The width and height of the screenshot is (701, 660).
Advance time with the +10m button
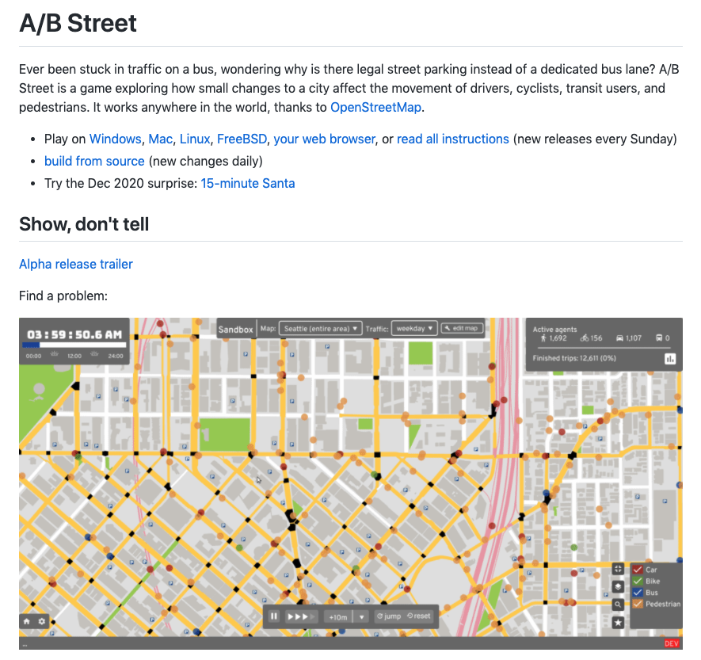(338, 617)
